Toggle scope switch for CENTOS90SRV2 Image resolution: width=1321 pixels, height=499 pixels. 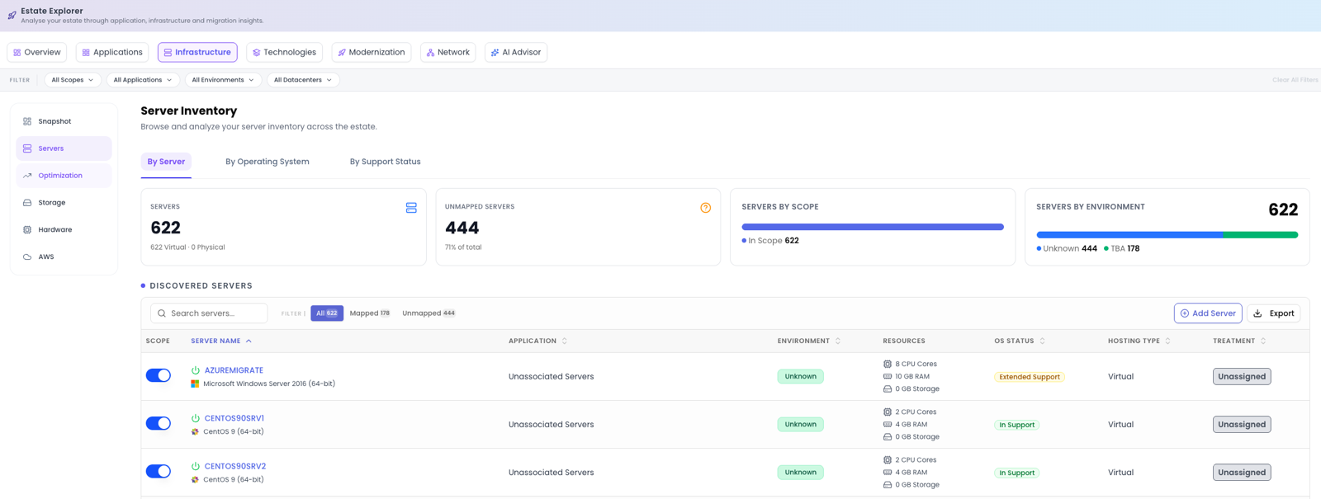point(159,471)
